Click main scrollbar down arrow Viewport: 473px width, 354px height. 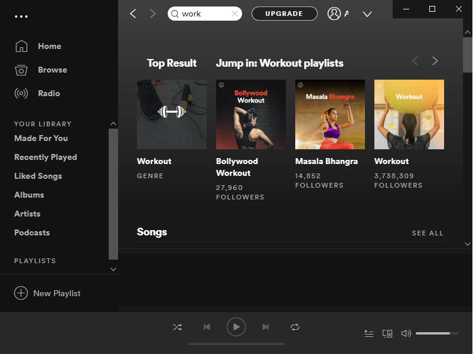point(468,244)
